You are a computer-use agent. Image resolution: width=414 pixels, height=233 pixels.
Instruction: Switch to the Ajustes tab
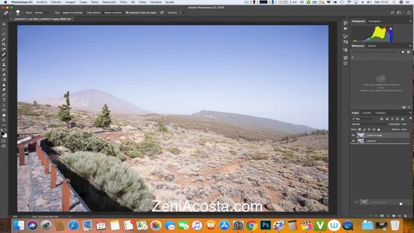pyautogui.click(x=372, y=46)
